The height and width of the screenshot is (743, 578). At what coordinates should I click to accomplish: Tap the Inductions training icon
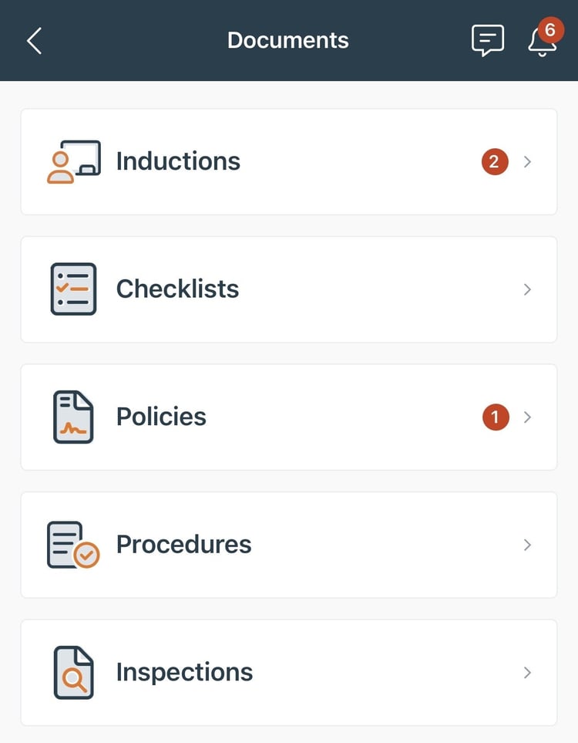point(73,160)
